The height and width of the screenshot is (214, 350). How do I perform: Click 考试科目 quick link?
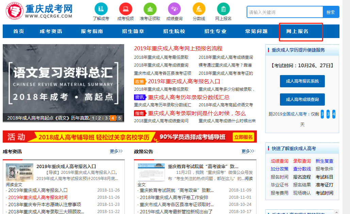(x=324, y=177)
